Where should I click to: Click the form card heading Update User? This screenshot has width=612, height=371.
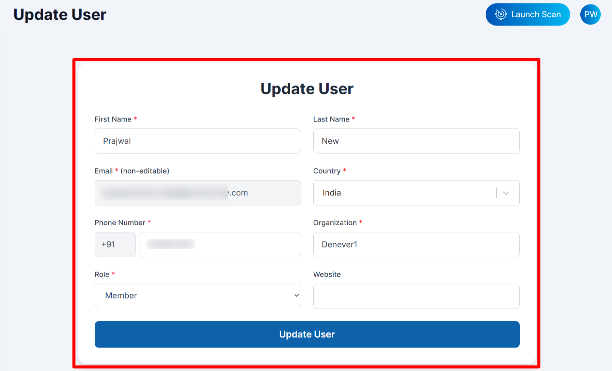307,89
